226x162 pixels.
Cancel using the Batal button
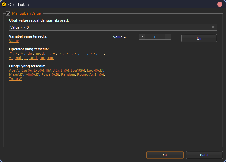coord(204,155)
